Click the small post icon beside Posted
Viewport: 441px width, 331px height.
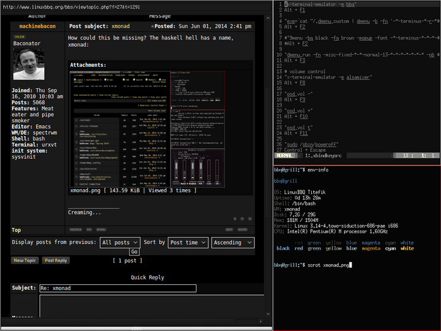point(153,27)
